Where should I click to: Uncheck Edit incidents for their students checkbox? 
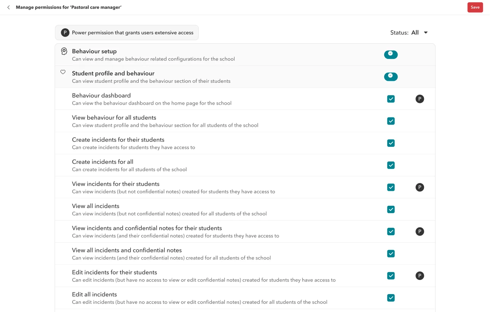(x=391, y=276)
